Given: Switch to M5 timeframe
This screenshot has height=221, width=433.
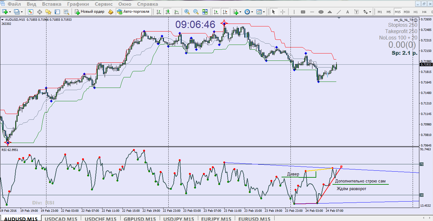Looking at the screenshot, I should pos(389,12).
